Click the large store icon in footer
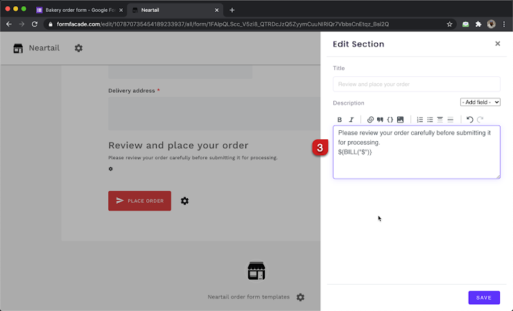Viewport: 513px width, 311px height. [256, 271]
